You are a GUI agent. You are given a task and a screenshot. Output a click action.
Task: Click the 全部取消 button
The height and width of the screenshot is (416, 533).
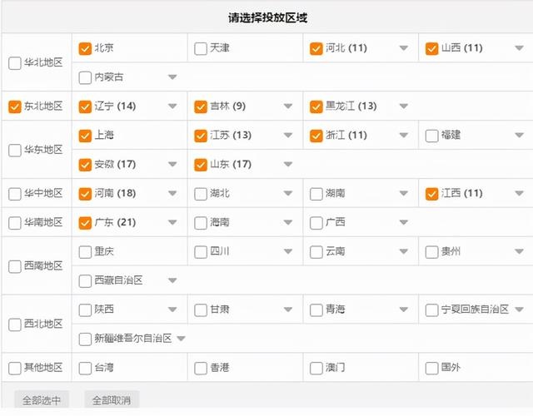point(112,400)
